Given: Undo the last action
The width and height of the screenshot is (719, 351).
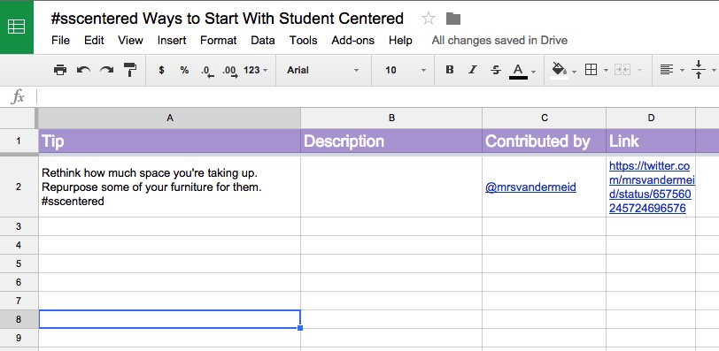Looking at the screenshot, I should pyautogui.click(x=83, y=70).
